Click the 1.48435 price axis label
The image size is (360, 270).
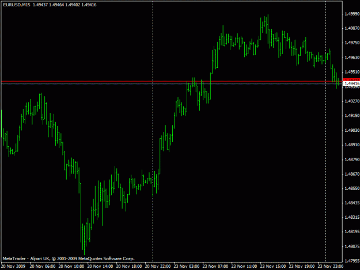352,203
